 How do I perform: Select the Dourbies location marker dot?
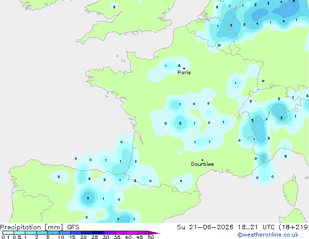[x=202, y=160]
